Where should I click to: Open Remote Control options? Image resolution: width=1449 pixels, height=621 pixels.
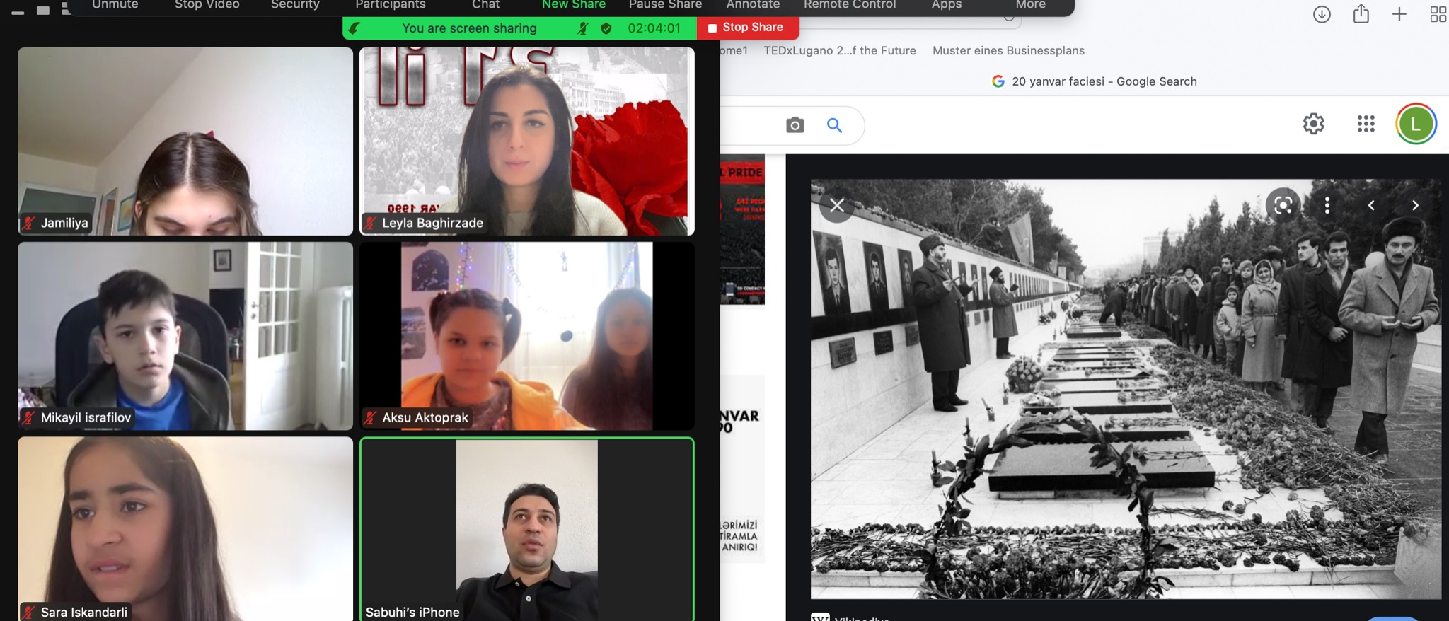[850, 5]
